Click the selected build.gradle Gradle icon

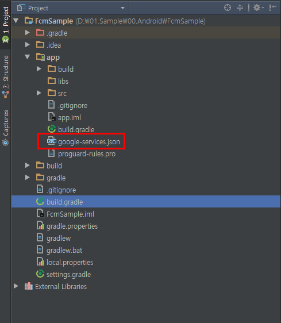[x=40, y=202]
